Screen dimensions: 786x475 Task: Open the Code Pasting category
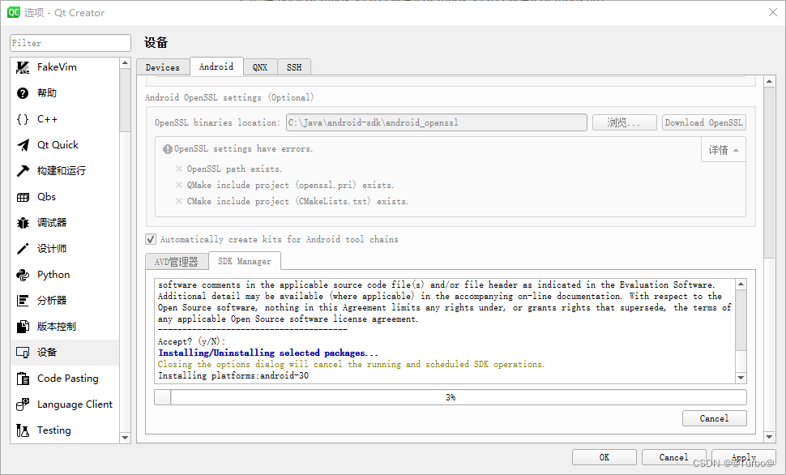pos(65,379)
